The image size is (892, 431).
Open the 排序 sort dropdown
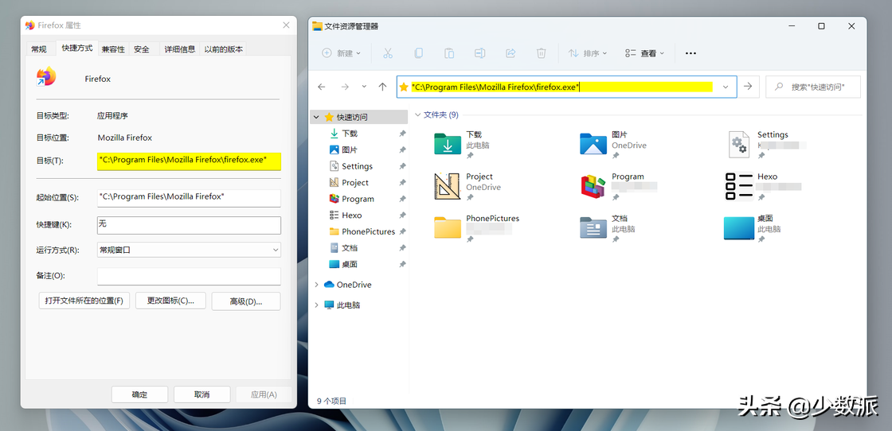(588, 53)
